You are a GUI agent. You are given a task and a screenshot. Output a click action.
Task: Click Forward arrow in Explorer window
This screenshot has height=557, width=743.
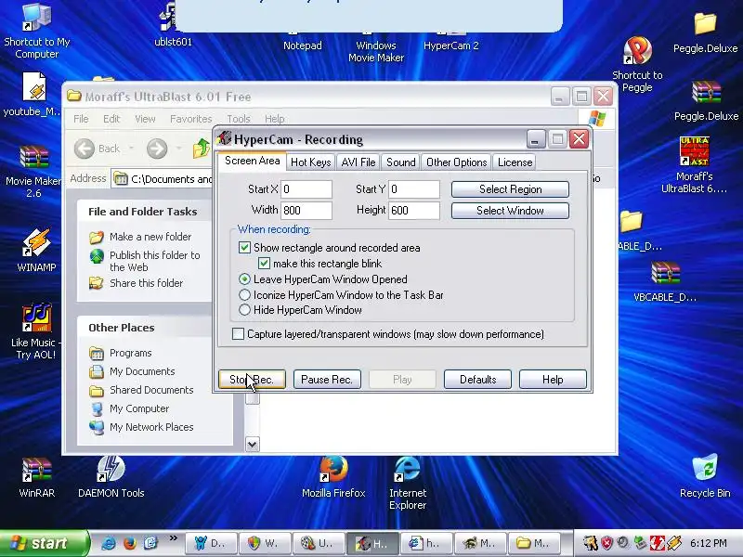point(157,149)
